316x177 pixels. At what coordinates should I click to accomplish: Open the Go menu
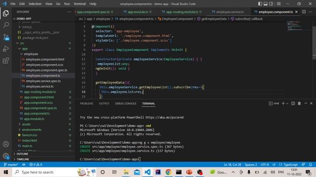pos(58,4)
